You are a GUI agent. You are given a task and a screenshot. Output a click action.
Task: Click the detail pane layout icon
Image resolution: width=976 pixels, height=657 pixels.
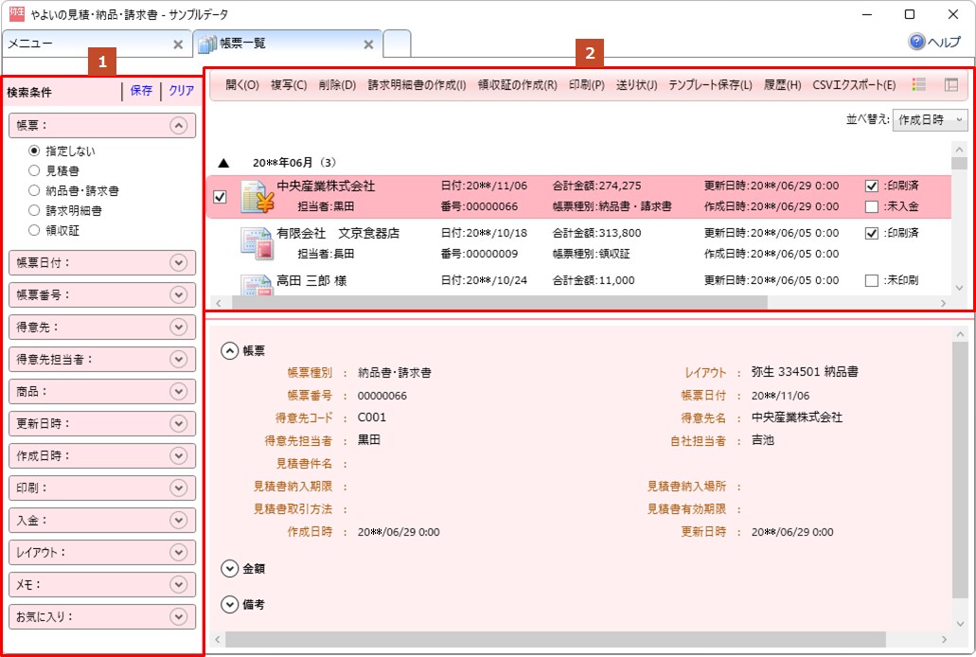(950, 85)
